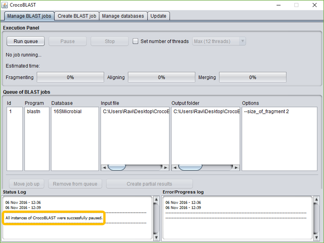Click the Aligning progress bar
The image size is (324, 243).
pyautogui.click(x=162, y=77)
